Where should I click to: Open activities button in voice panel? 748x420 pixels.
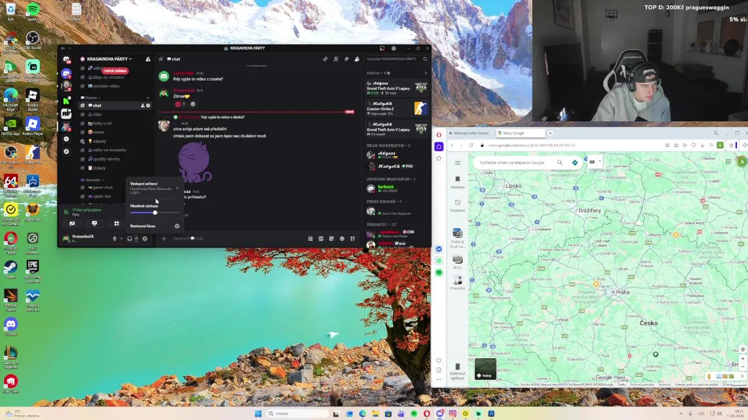point(116,223)
